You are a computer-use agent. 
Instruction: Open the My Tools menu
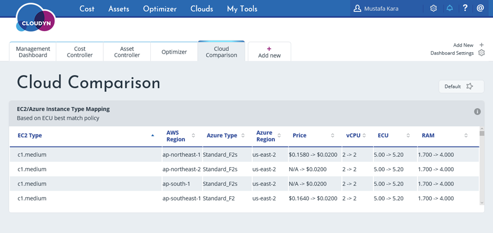242,9
